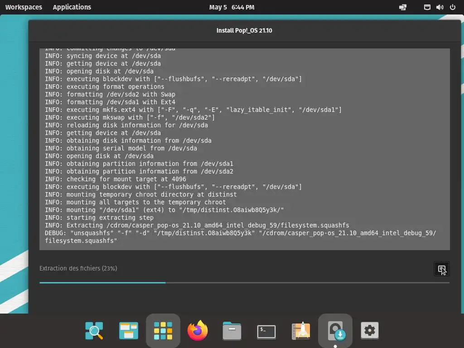The width and height of the screenshot is (464, 348).
Task: Click the log line 'INFO: starting extracting step'
Action: point(99,217)
